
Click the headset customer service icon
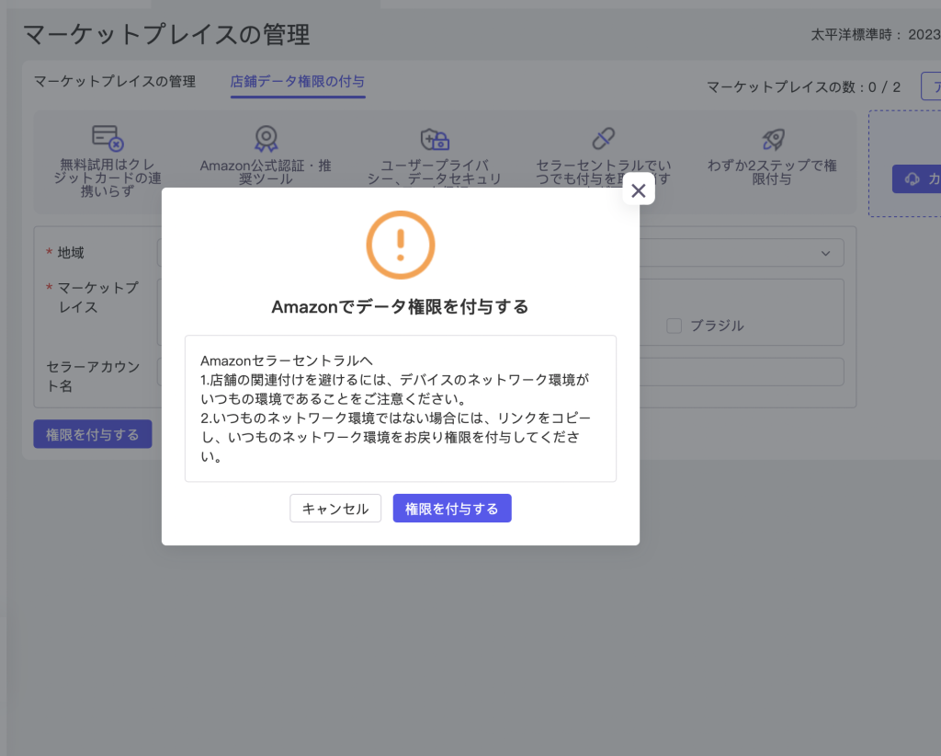point(913,178)
